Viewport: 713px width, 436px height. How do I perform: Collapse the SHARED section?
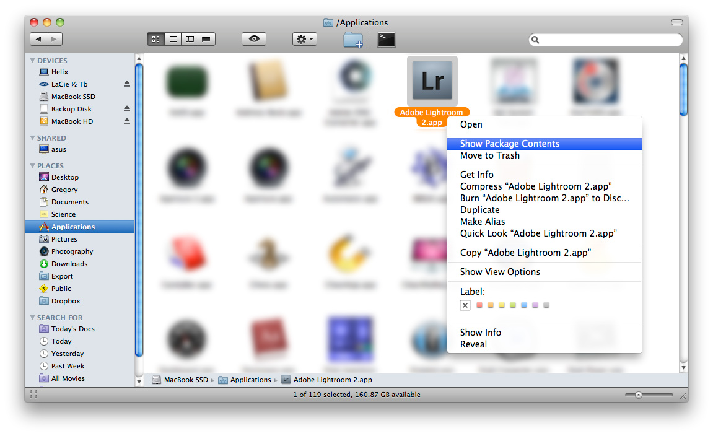(32, 137)
